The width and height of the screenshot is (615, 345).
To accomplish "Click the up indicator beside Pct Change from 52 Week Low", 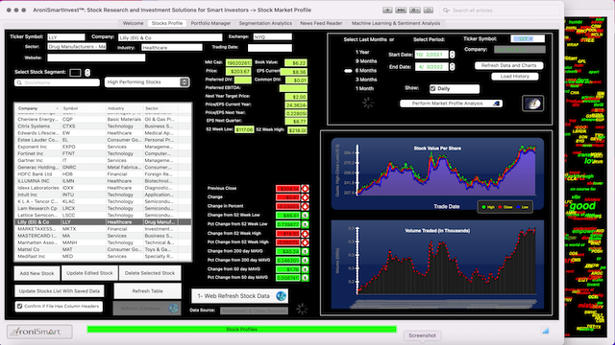I will coord(305,224).
